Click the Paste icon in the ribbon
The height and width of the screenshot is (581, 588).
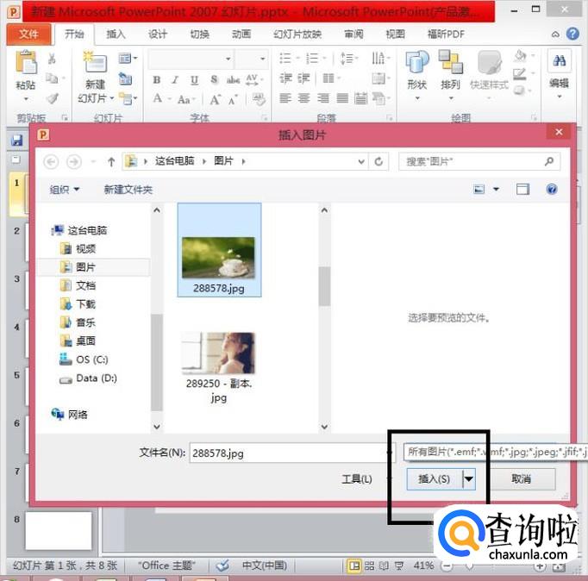[x=26, y=64]
